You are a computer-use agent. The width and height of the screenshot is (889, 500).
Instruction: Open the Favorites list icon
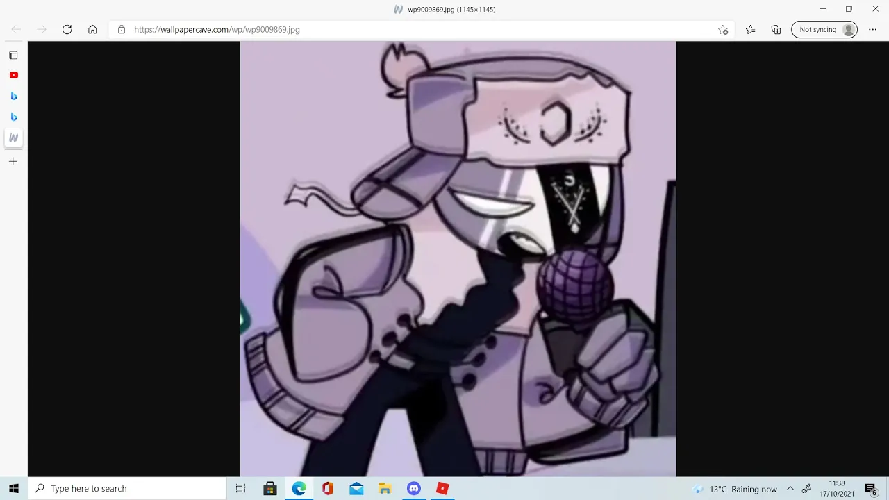tap(750, 30)
